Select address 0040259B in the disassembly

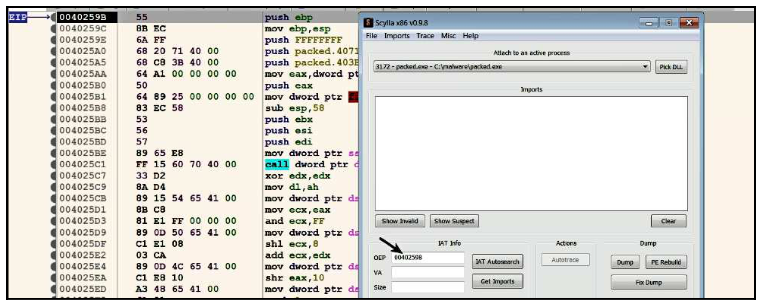coord(83,17)
